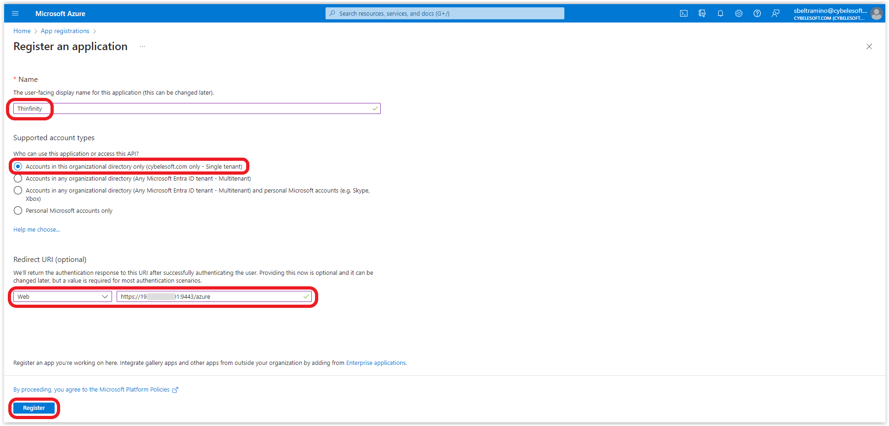
Task: Expand the Web platform dropdown
Action: tap(62, 296)
